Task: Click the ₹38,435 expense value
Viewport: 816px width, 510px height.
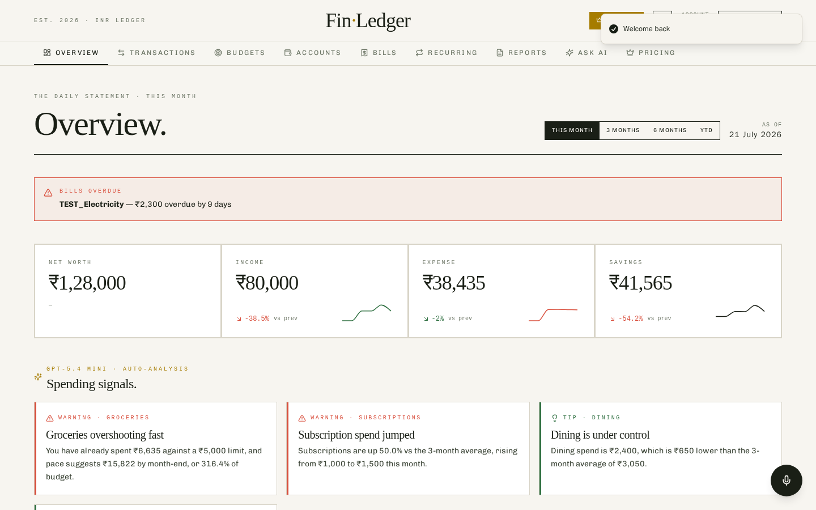Action: [454, 283]
